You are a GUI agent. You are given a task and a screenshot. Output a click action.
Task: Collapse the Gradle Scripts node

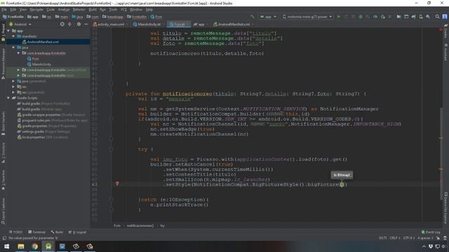8,98
